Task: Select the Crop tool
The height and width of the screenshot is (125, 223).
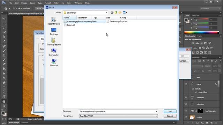Action: [x=4, y=37]
